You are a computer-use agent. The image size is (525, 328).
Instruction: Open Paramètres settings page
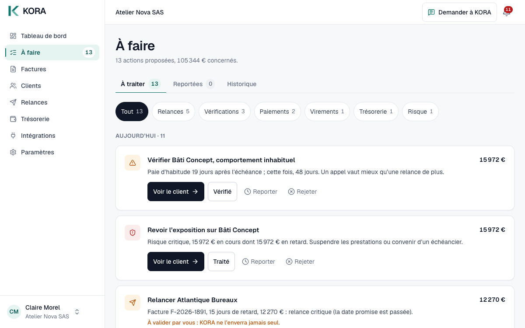pos(52,152)
